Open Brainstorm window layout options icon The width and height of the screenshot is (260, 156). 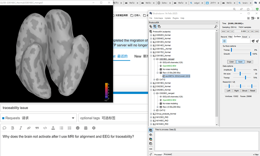click(253, 18)
